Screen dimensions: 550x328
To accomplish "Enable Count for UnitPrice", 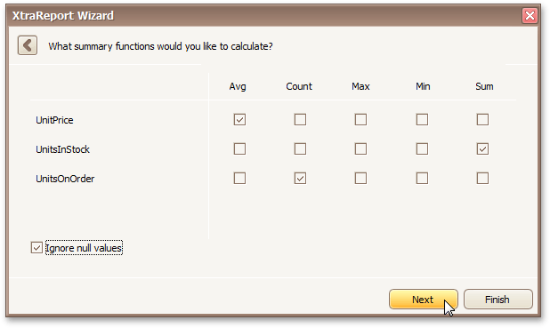I will [x=300, y=119].
